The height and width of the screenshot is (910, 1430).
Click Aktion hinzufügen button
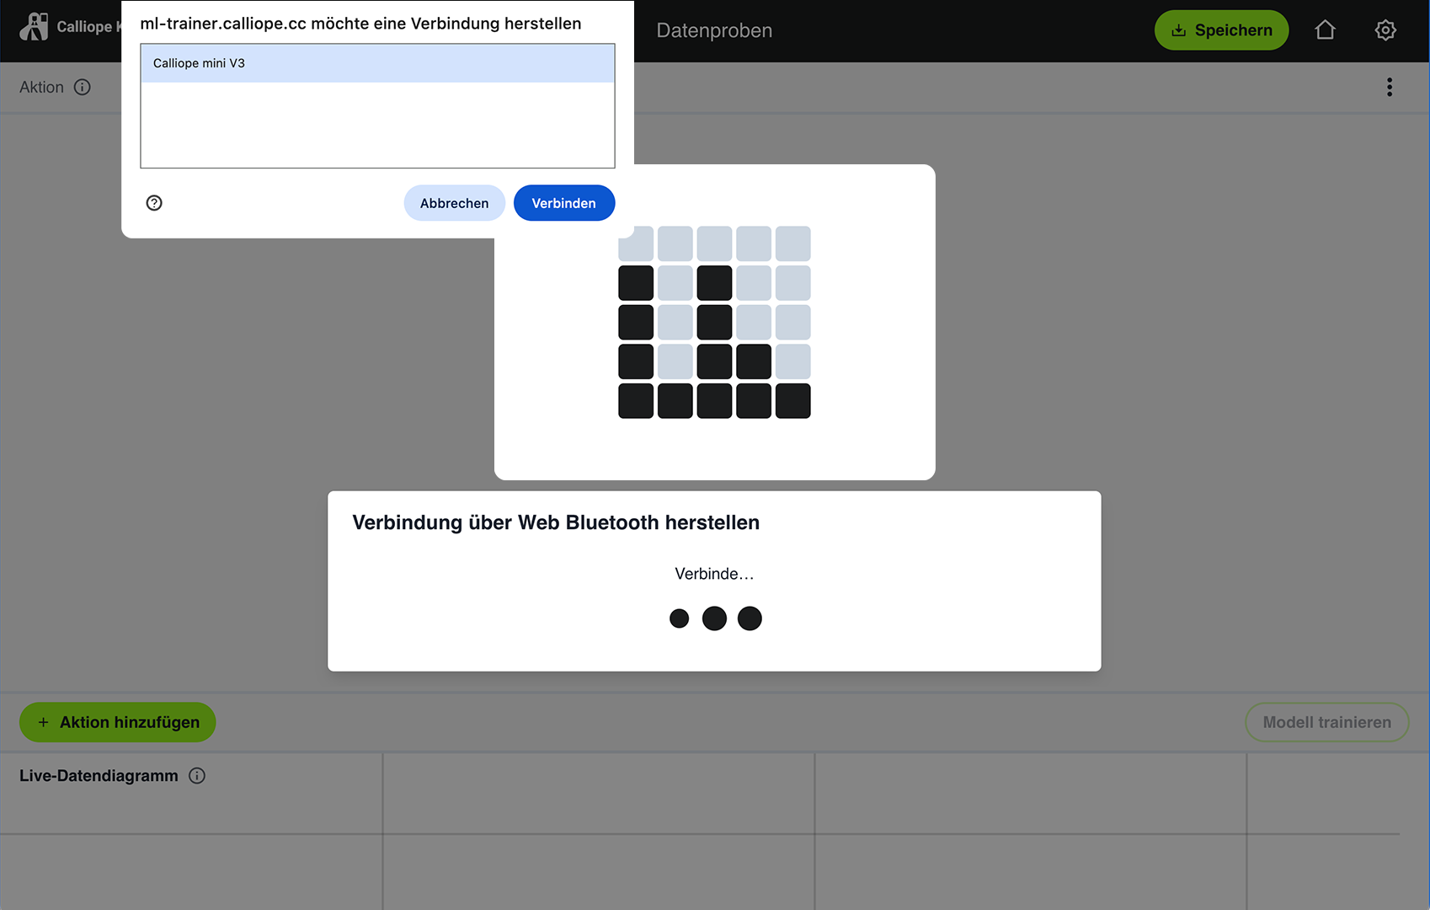(x=118, y=722)
